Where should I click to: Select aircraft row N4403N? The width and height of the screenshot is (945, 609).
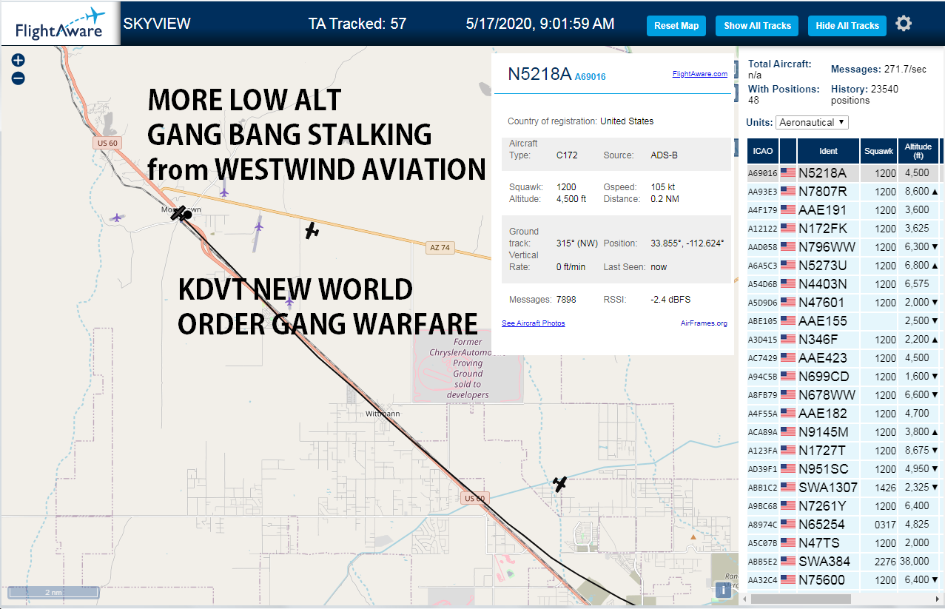click(x=843, y=284)
